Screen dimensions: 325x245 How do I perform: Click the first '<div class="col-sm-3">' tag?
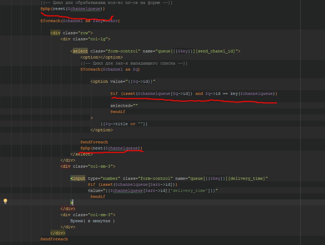pos(87,166)
